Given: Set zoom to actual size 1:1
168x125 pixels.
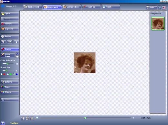Looking at the screenshot, I should (23, 119).
